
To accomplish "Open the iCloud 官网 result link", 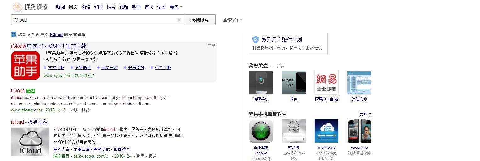I will point(18,91).
